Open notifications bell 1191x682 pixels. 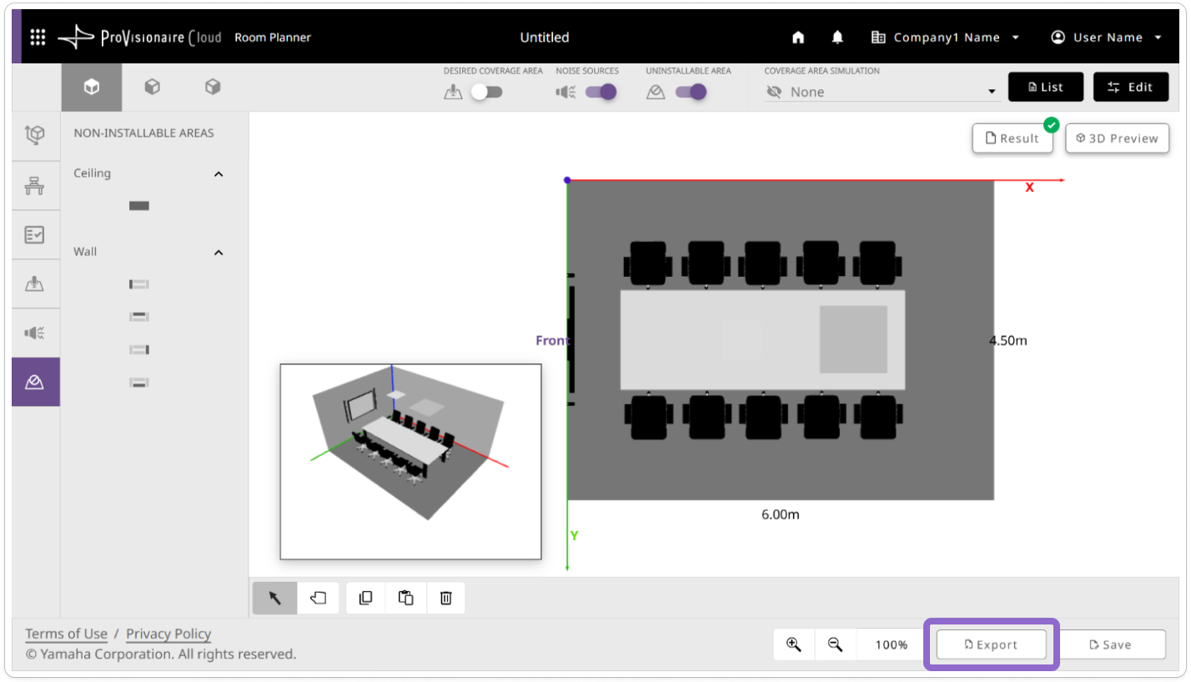(837, 38)
